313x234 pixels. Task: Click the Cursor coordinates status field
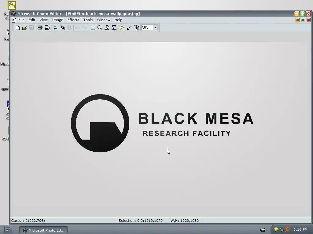click(64, 221)
